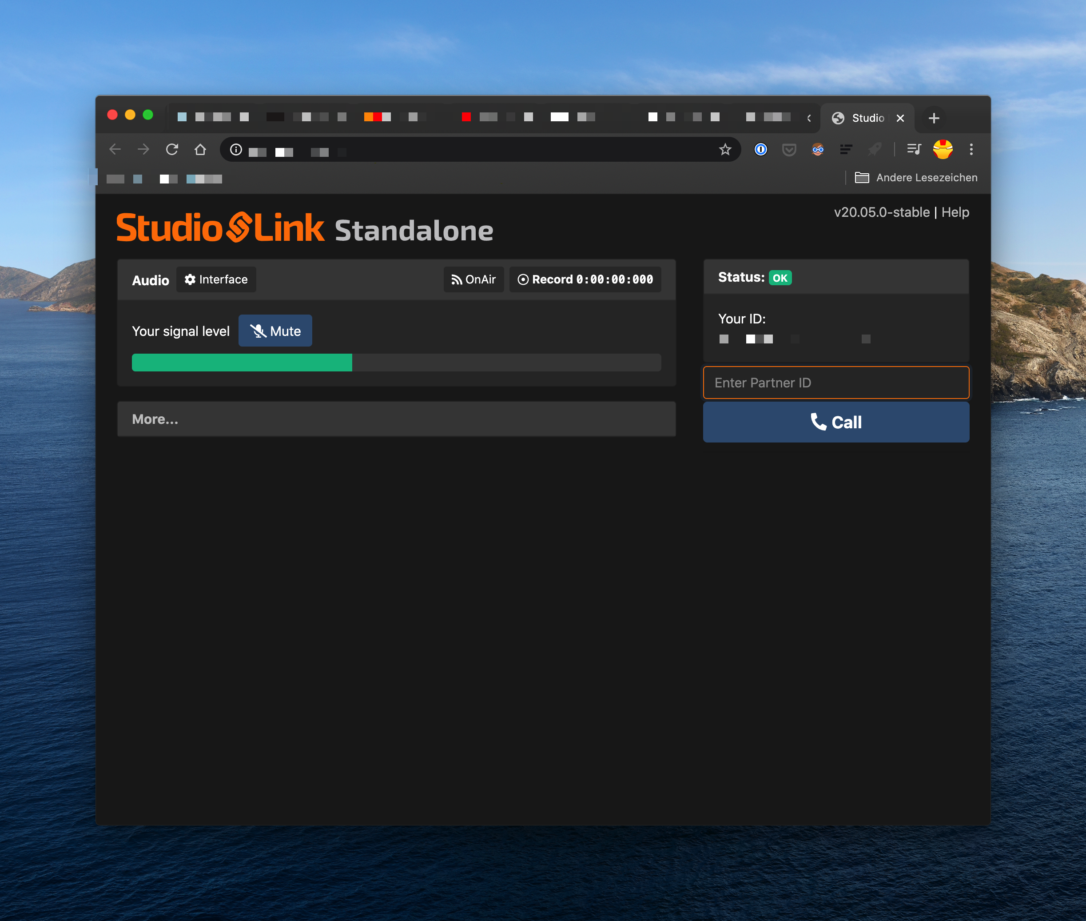The width and height of the screenshot is (1086, 921).
Task: Bookmark this page with the star
Action: click(x=725, y=150)
